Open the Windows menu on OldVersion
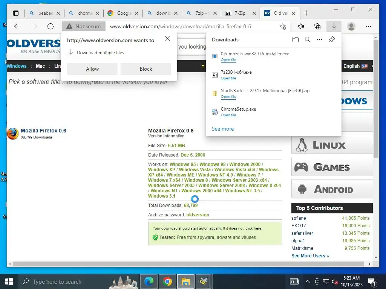Screen dimensions: 386x289 17,66
